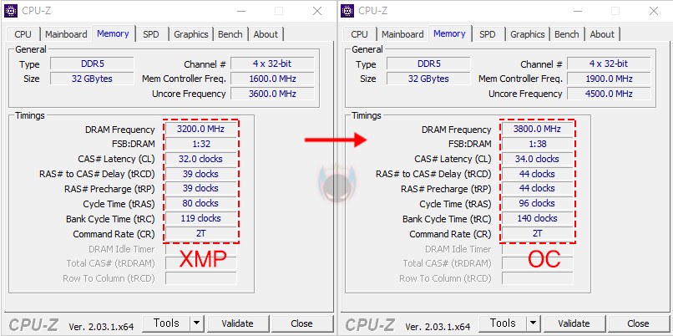Open Graphics tab in left CPU-Z window
This screenshot has width=673, height=336.
pos(191,34)
